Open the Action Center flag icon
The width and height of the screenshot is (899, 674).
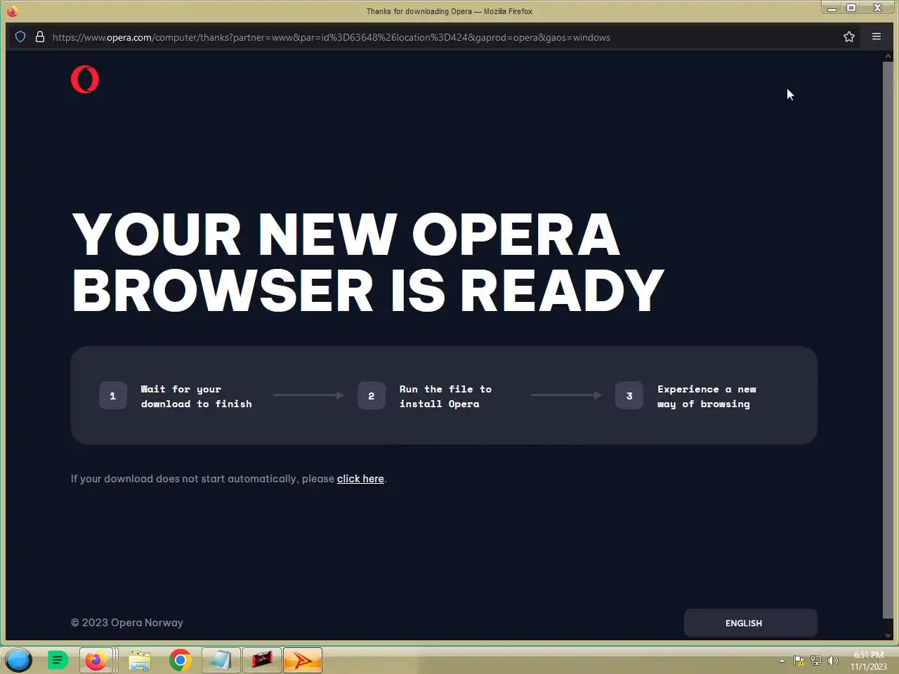pos(799,661)
